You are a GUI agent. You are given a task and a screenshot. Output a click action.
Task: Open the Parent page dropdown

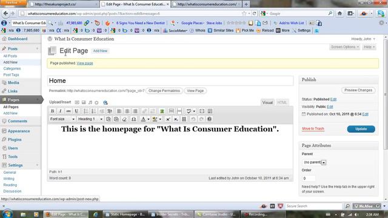314,162
